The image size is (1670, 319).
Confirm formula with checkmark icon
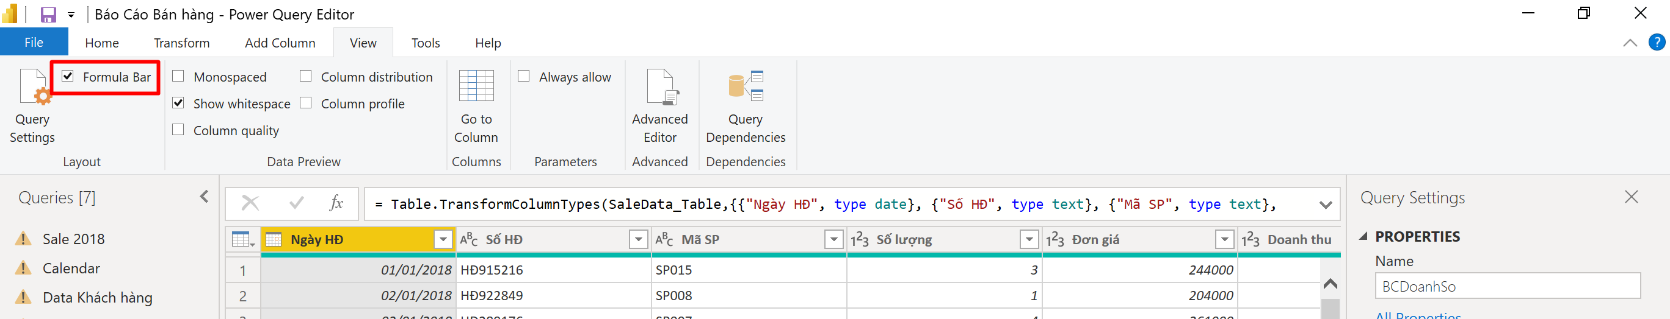[296, 204]
